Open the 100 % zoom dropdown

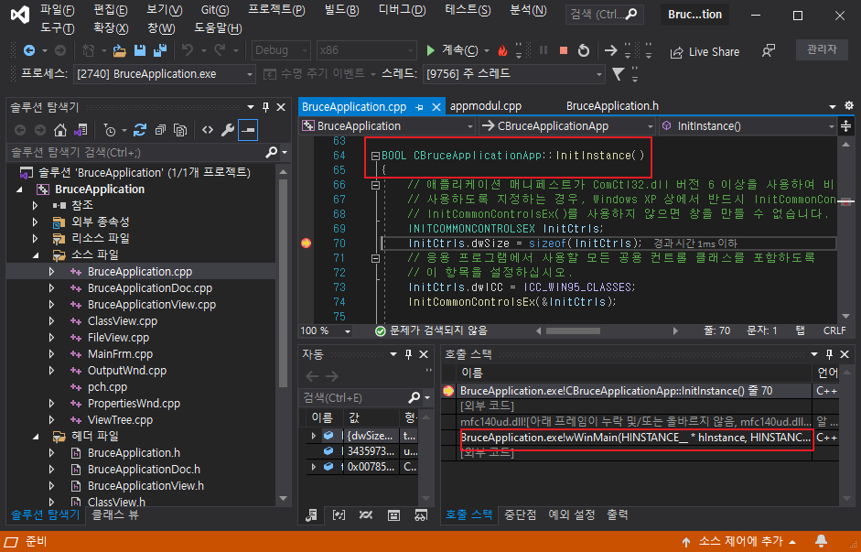coord(325,330)
